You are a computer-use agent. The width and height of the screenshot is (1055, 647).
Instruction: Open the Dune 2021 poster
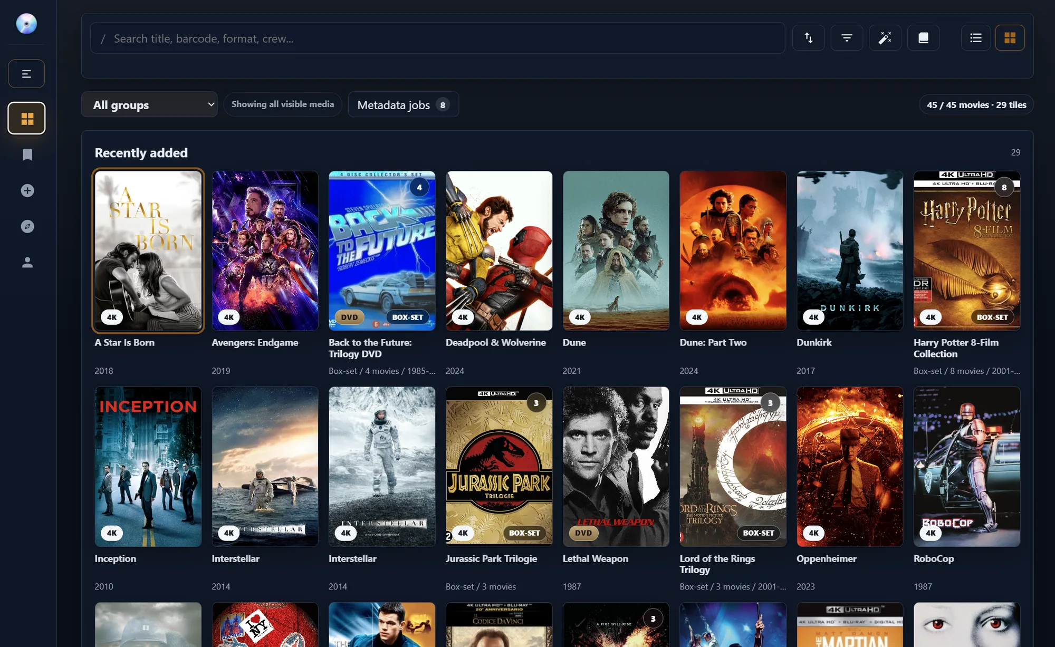616,250
